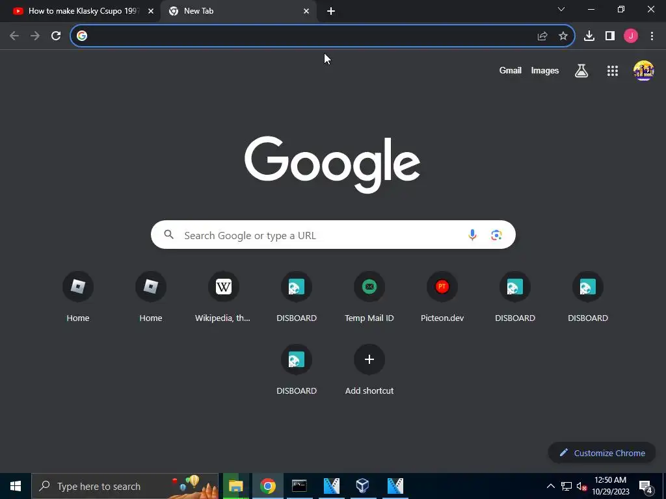The image size is (666, 499).
Task: Open the Chrome profile J avatar
Action: pyautogui.click(x=631, y=36)
